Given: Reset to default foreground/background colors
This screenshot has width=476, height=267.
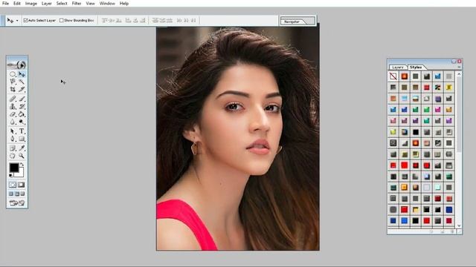Looking at the screenshot, I should [10, 175].
